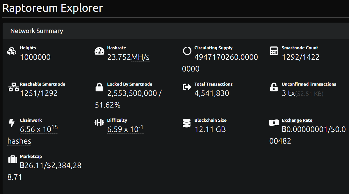
Task: Select the exchange rate ฿0.00000001 value
Action: point(305,129)
